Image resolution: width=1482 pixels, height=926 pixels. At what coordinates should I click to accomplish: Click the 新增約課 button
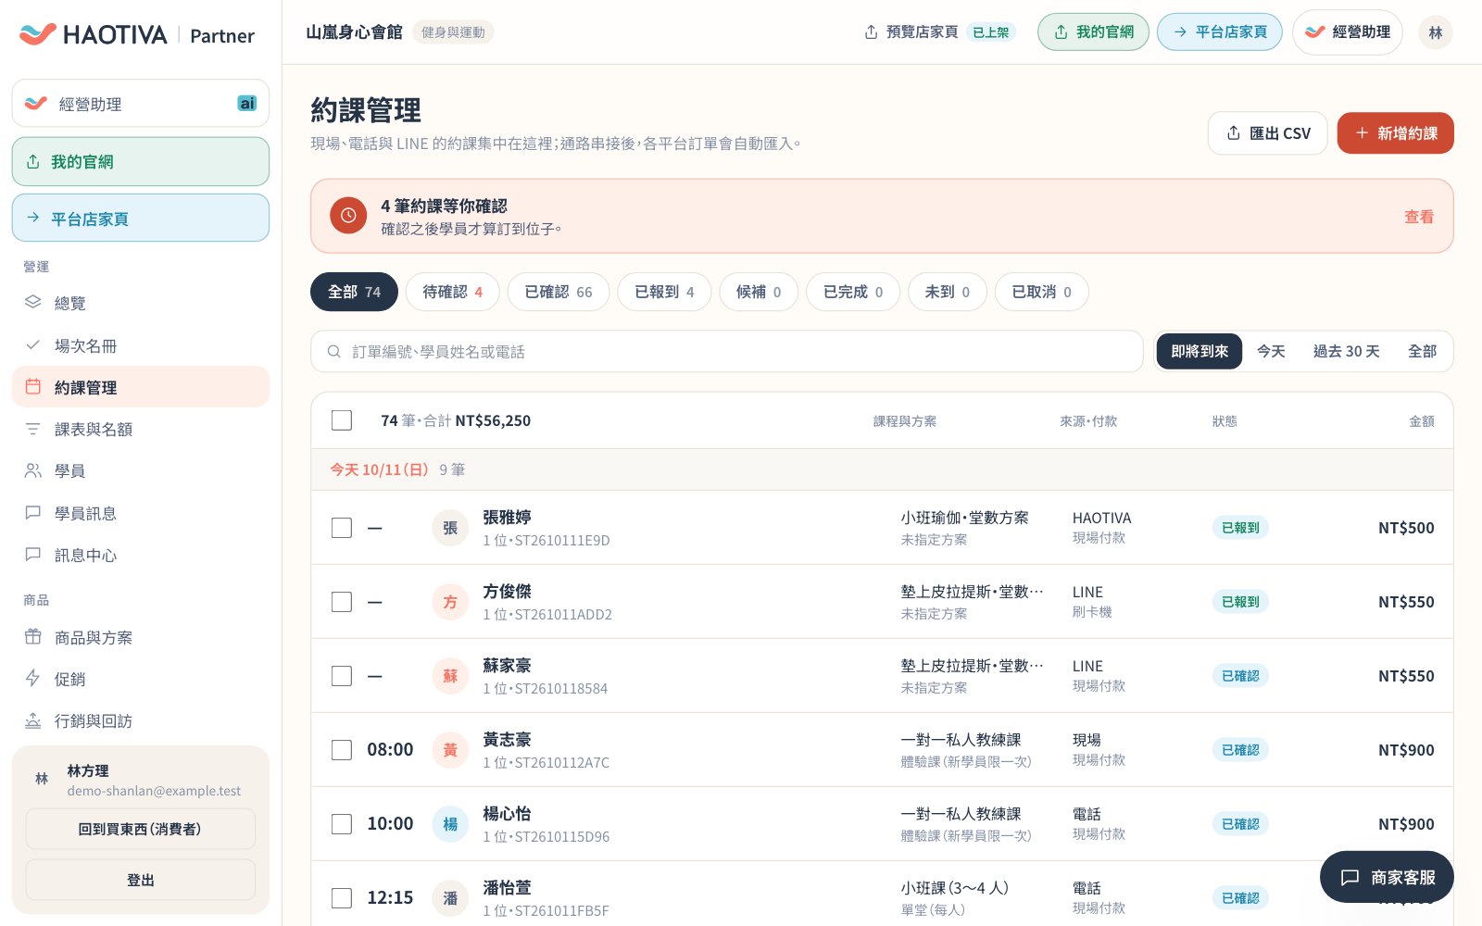tap(1396, 133)
